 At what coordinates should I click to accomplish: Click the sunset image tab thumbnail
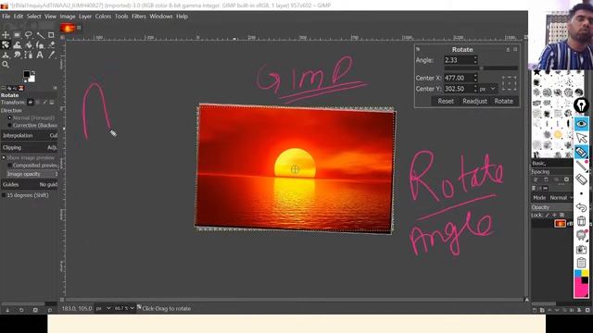(x=68, y=28)
